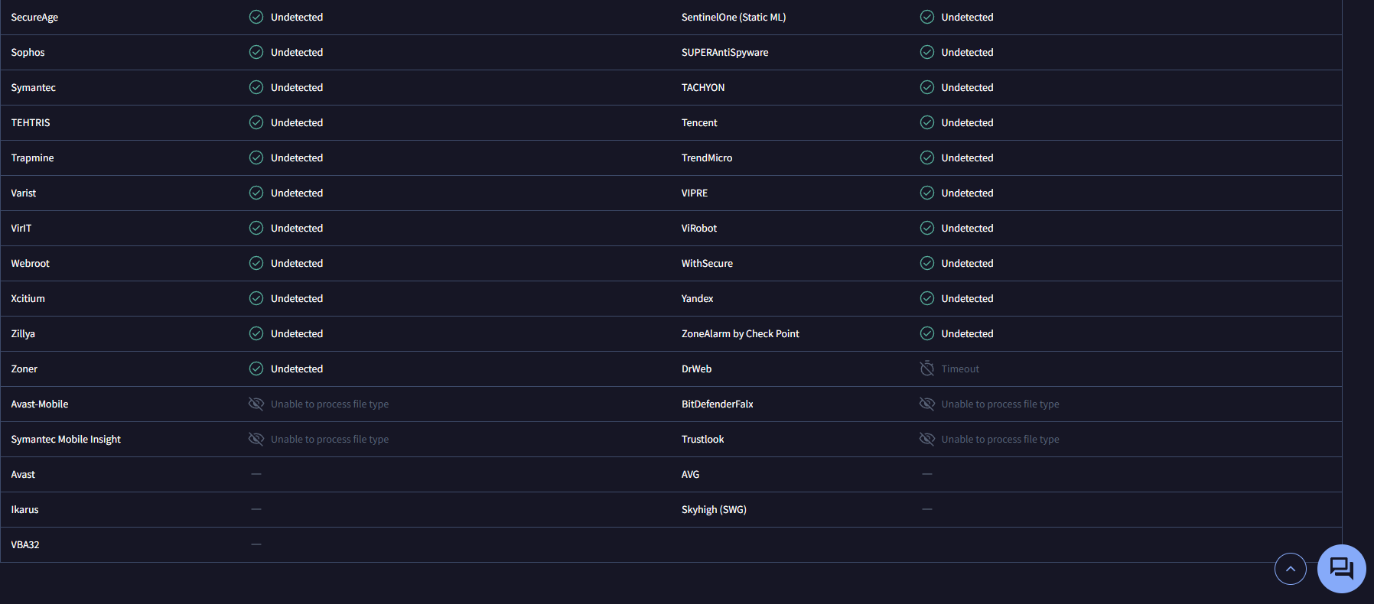Click the TrendMicro undetected checkmark icon

(x=927, y=157)
